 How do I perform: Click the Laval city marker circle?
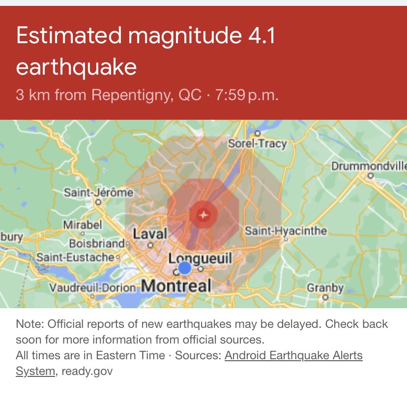tap(150, 245)
